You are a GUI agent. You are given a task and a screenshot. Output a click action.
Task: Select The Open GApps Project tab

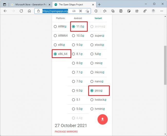click(x=74, y=5)
